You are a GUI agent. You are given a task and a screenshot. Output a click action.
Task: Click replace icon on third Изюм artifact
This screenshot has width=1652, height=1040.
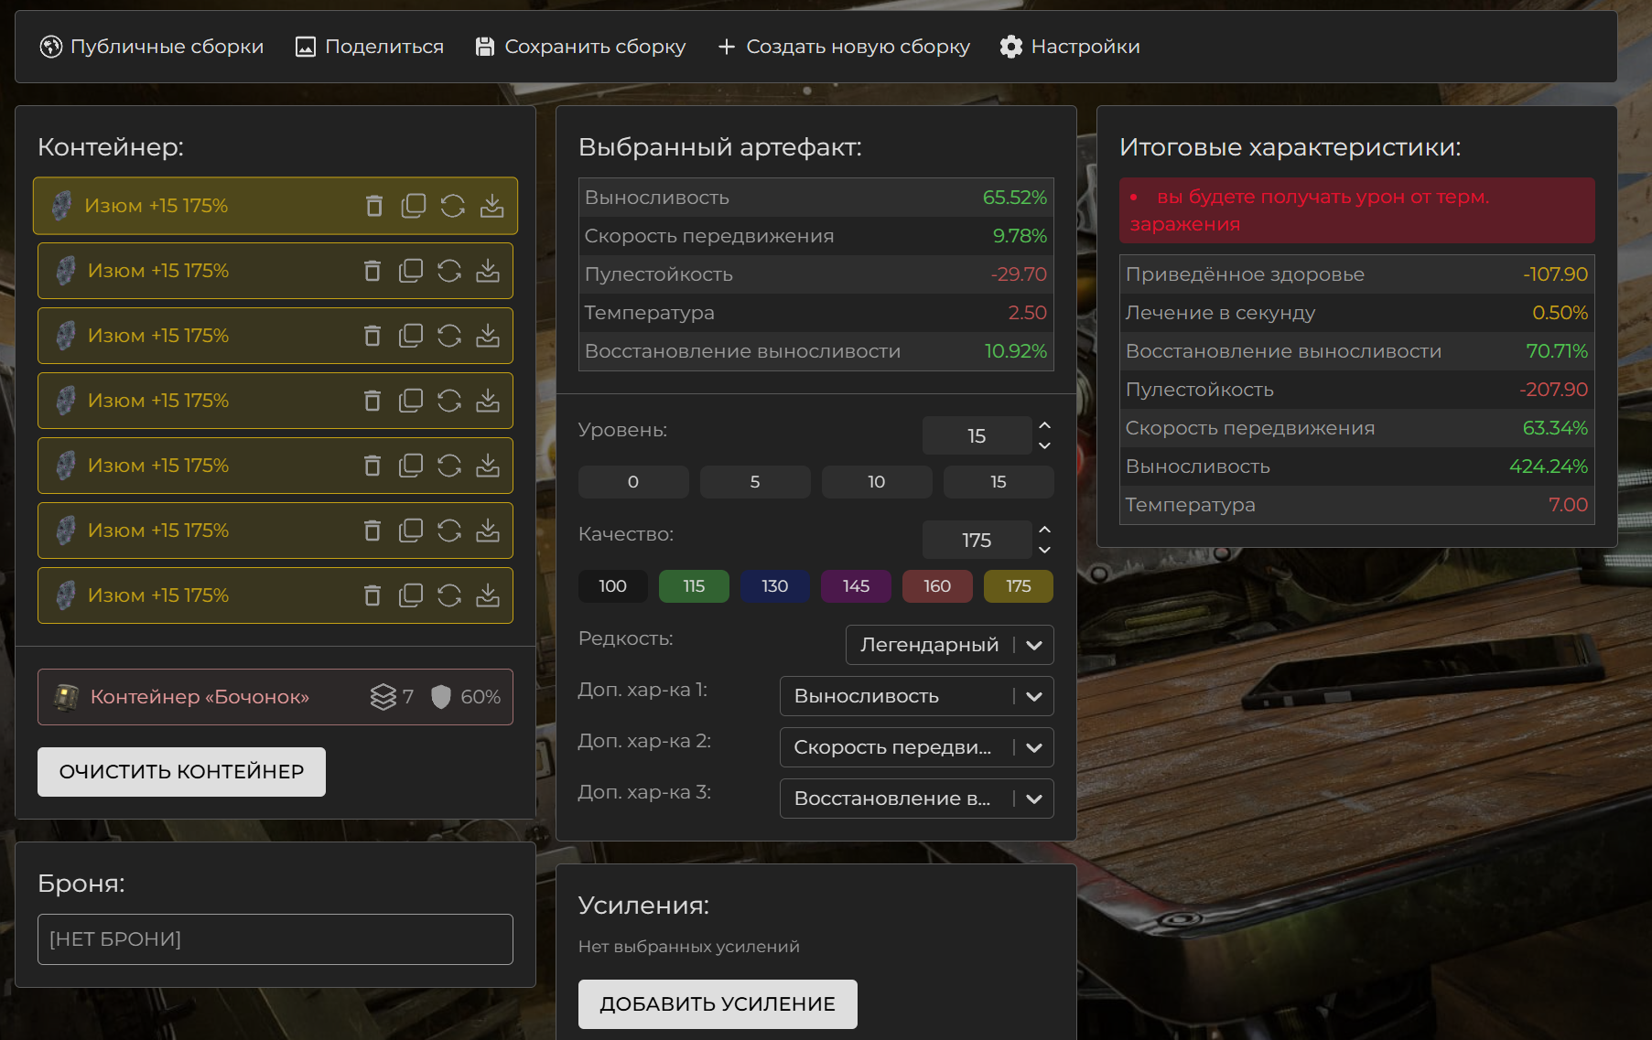click(x=449, y=336)
